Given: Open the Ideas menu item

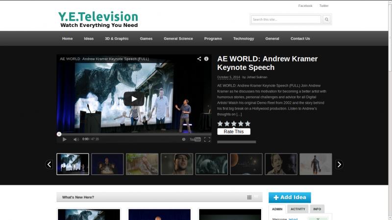Looking at the screenshot, I should tap(89, 39).
